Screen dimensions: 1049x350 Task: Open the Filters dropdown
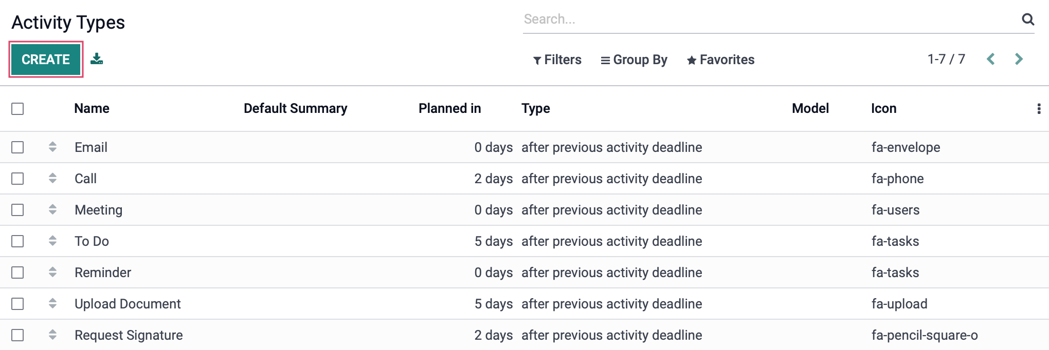[557, 60]
